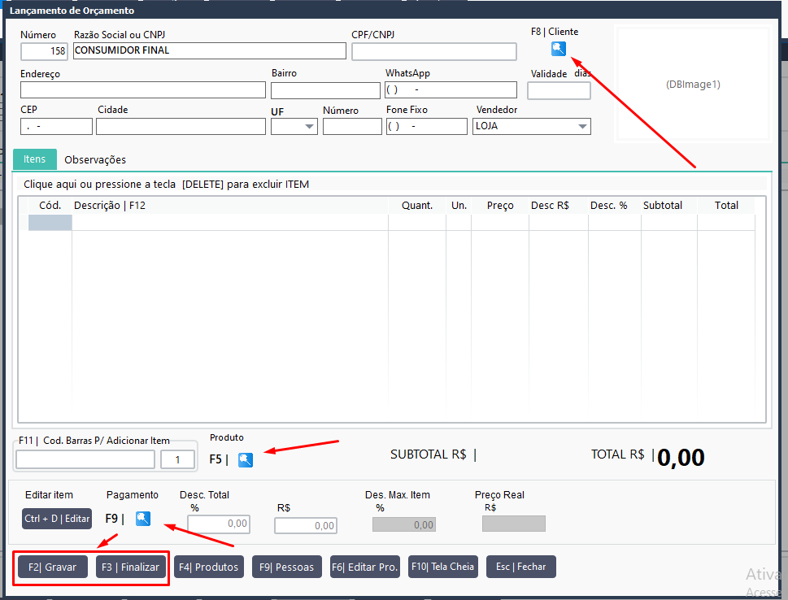Click the WhatsApp phone field

click(x=451, y=90)
